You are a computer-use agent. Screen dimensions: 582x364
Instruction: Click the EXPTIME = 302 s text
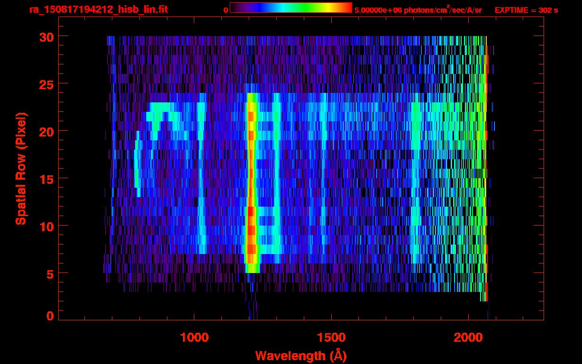pyautogui.click(x=526, y=10)
